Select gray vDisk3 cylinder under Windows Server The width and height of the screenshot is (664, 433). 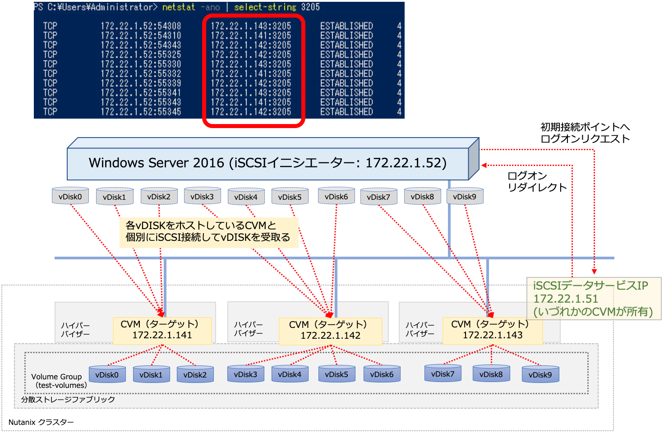coord(202,196)
